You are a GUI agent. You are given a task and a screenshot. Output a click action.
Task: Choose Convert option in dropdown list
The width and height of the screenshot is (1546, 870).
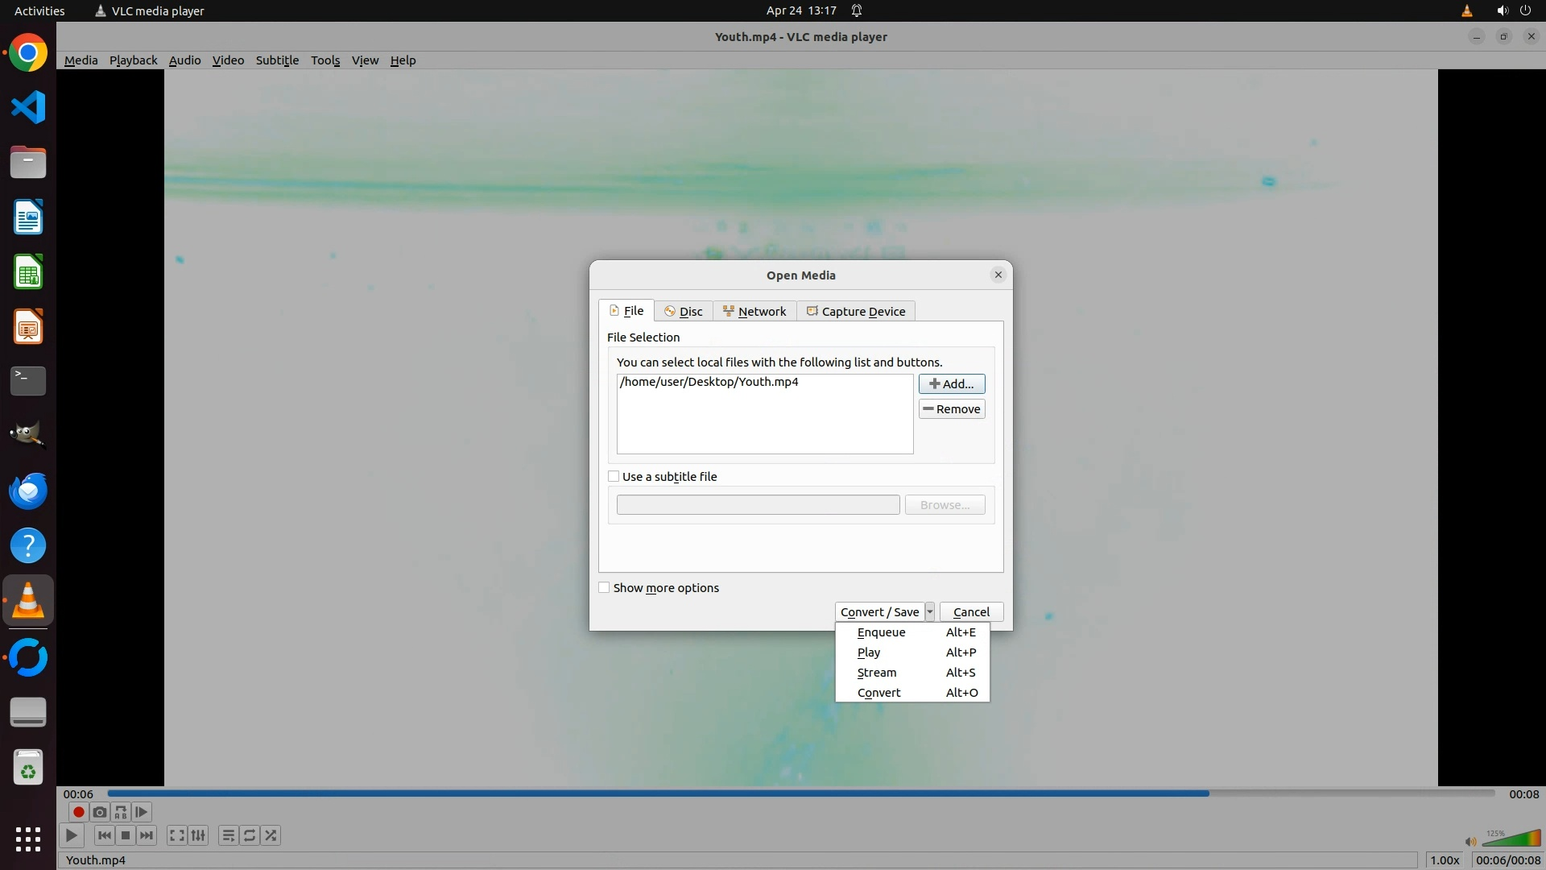[x=878, y=693]
